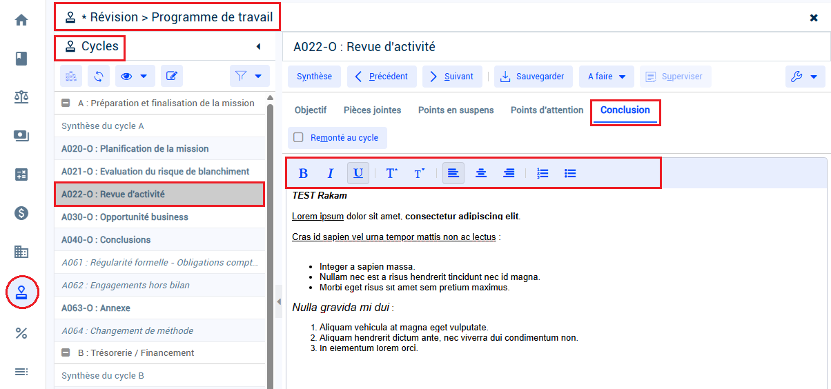
Task: Insert a bulleted list
Action: click(570, 173)
